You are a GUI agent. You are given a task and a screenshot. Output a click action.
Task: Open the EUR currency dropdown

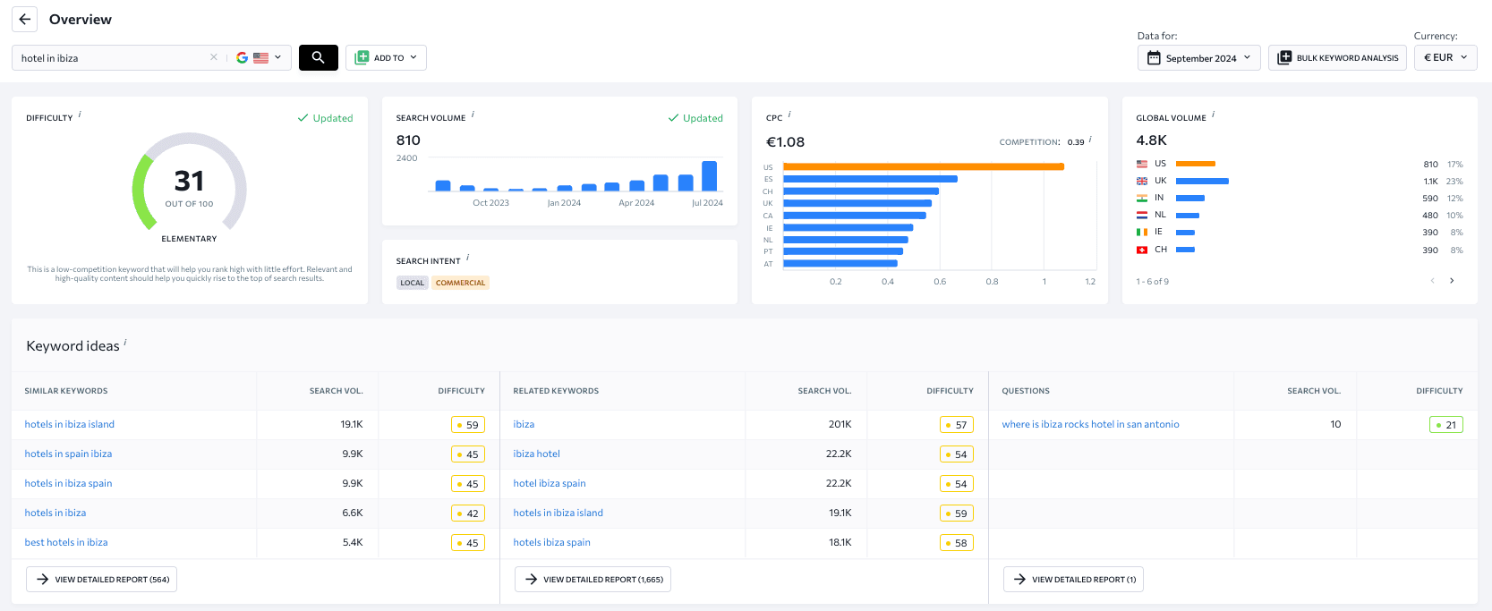[x=1445, y=57]
